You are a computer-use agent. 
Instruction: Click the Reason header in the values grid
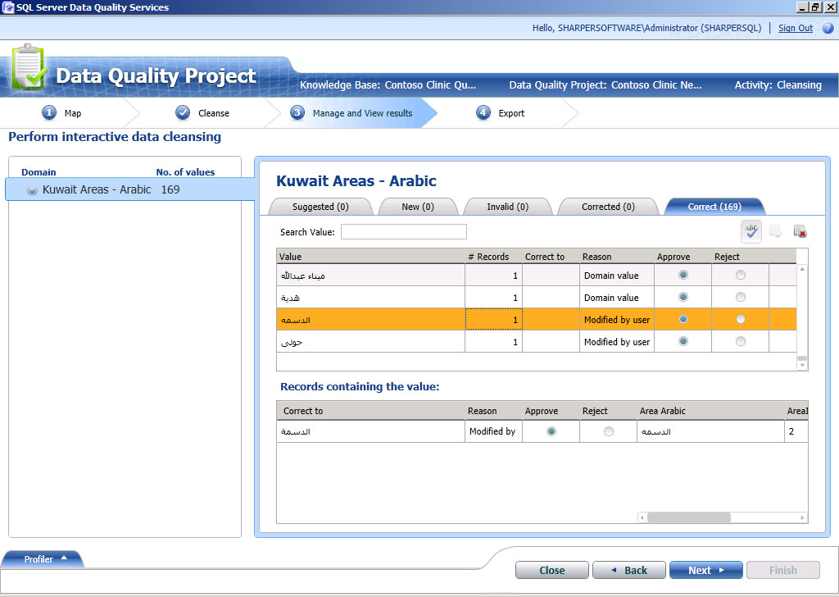tap(616, 257)
